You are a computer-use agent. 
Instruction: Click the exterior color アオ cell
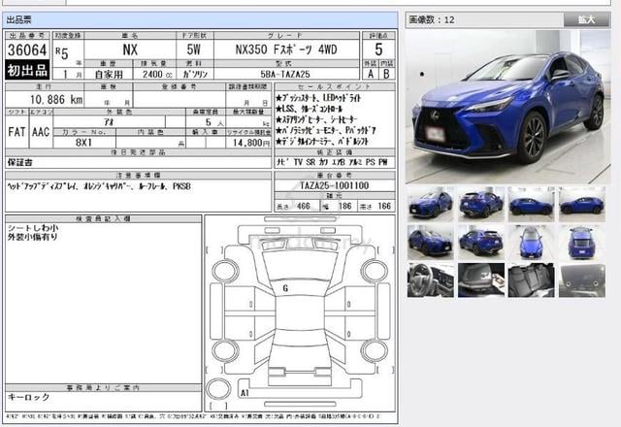pos(109,122)
